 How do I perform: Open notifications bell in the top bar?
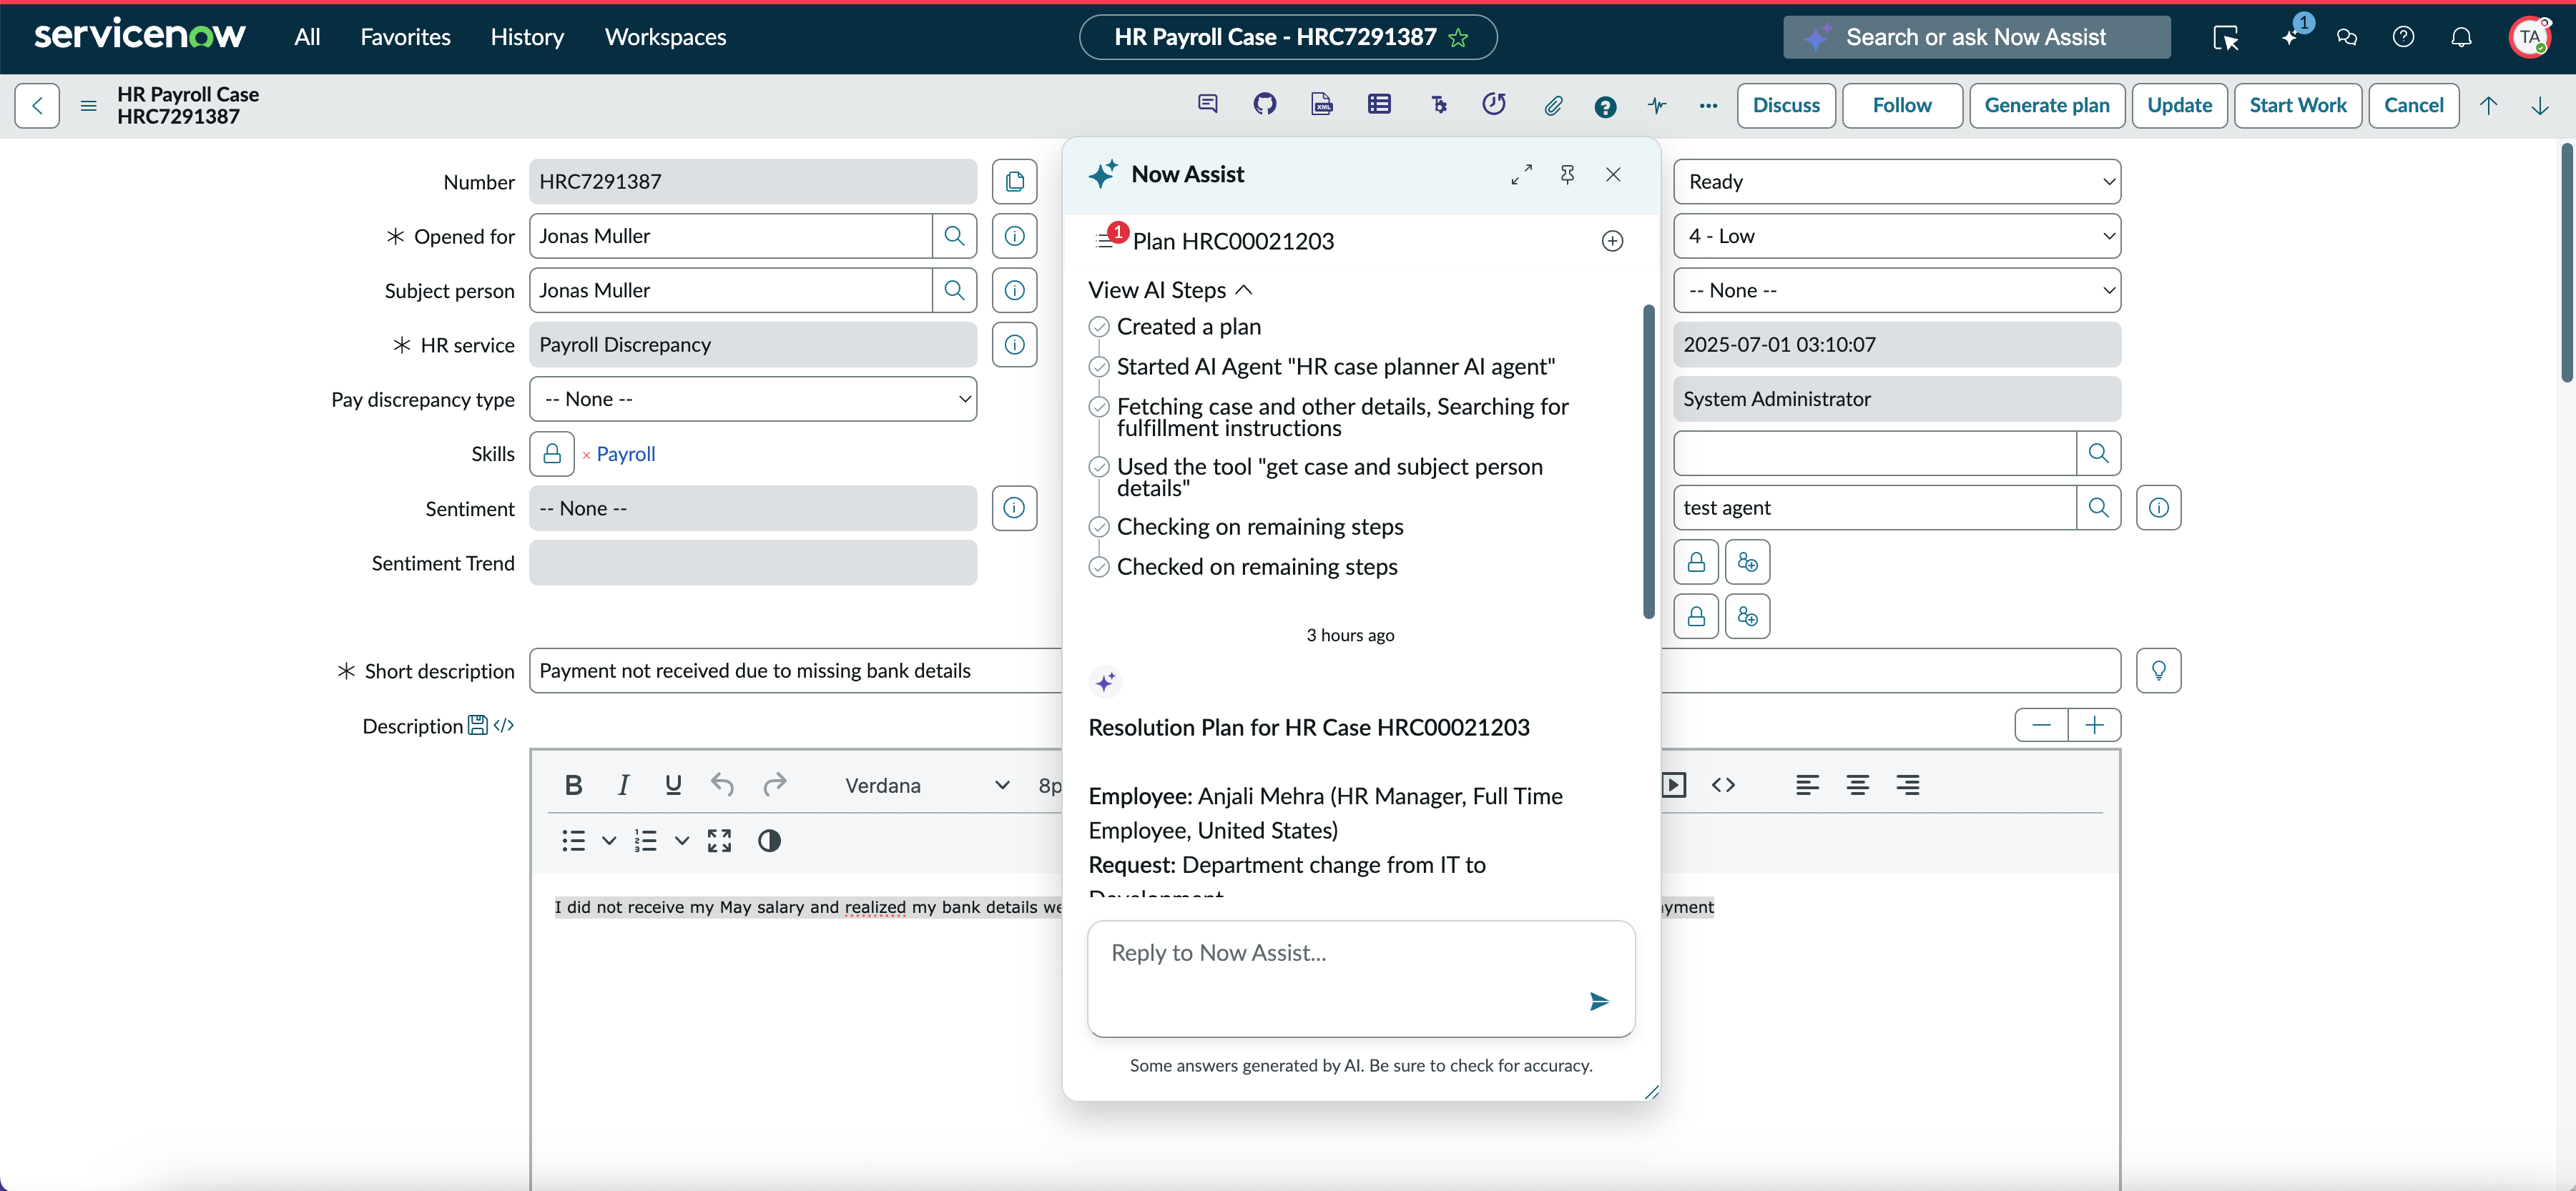2461,37
